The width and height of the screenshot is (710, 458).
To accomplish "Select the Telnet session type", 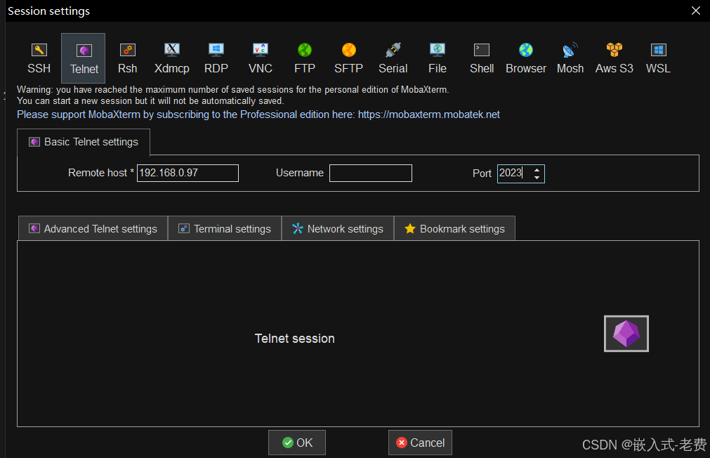I will click(x=84, y=58).
